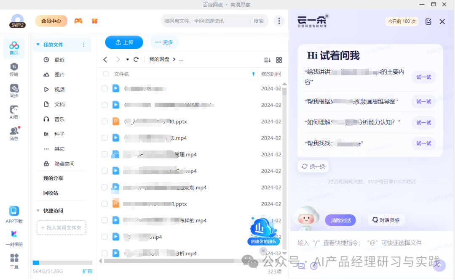Select 文档 category
The image size is (455, 280).
pos(59,104)
